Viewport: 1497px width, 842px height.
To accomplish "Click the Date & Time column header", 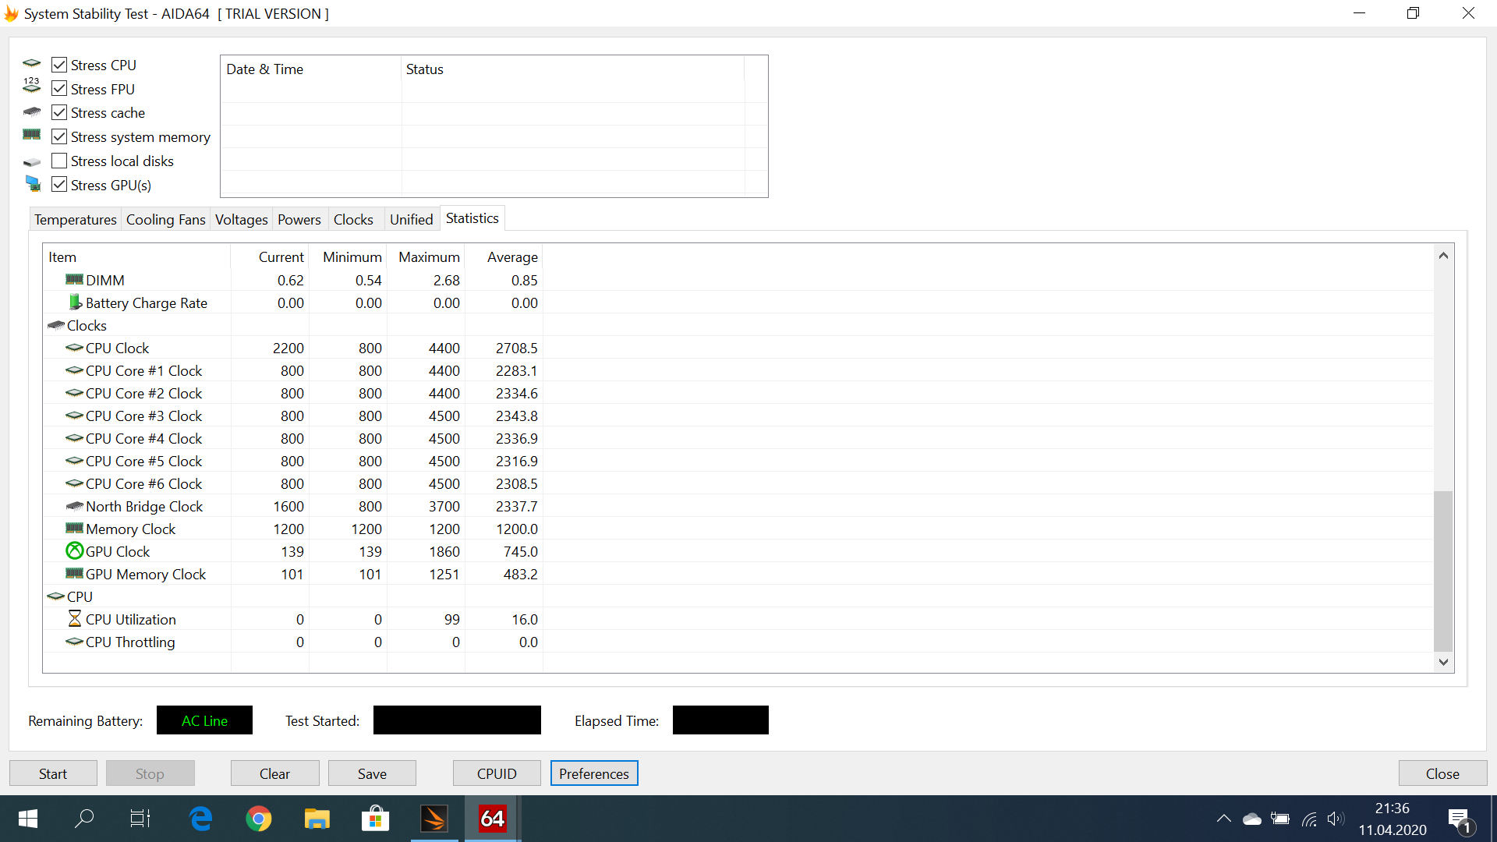I will click(x=311, y=69).
